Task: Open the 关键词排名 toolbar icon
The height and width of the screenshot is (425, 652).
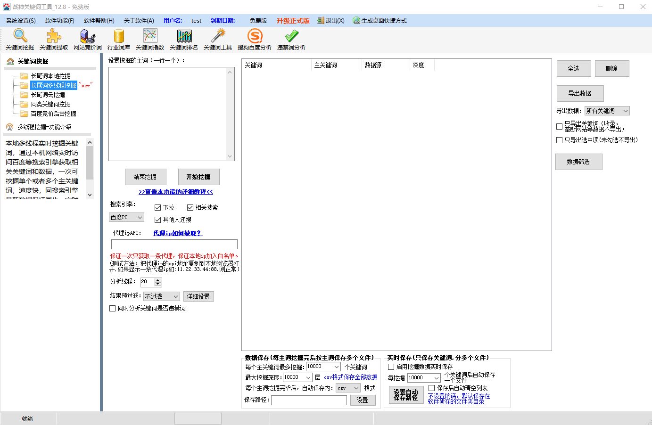Action: [x=184, y=36]
